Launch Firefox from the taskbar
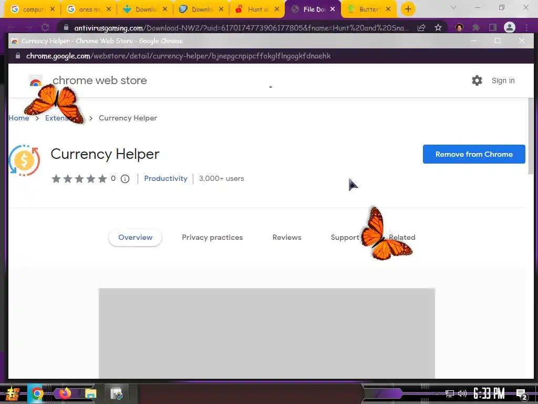This screenshot has width=538, height=404. click(65, 393)
